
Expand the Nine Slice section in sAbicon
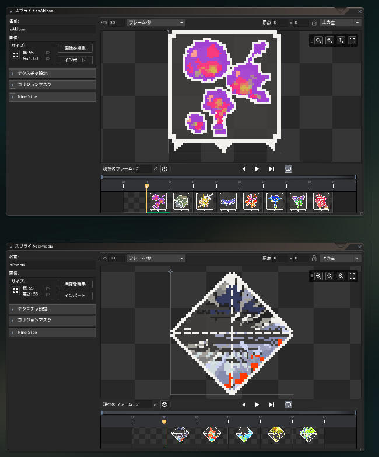pyautogui.click(x=52, y=96)
